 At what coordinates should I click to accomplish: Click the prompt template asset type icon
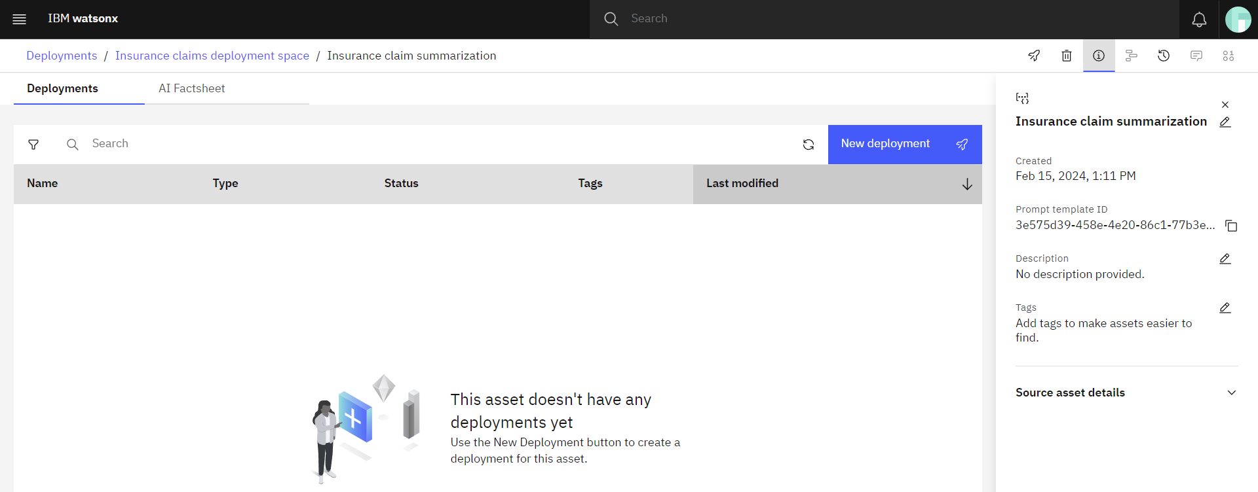pos(1022,98)
